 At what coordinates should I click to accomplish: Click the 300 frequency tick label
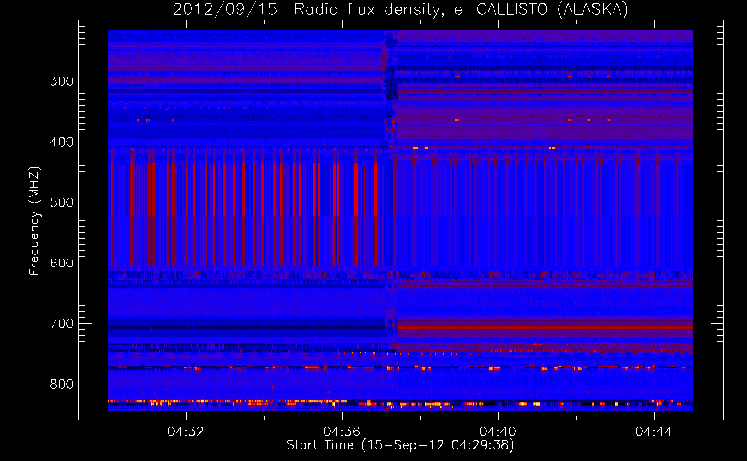[x=62, y=81]
